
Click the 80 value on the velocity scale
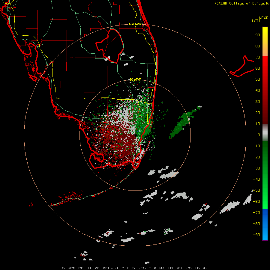[x=258, y=46]
